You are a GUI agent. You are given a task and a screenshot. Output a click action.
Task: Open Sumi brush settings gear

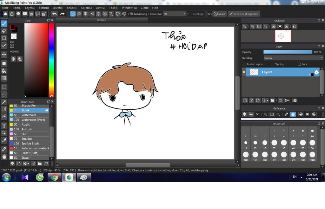[x=47, y=110]
